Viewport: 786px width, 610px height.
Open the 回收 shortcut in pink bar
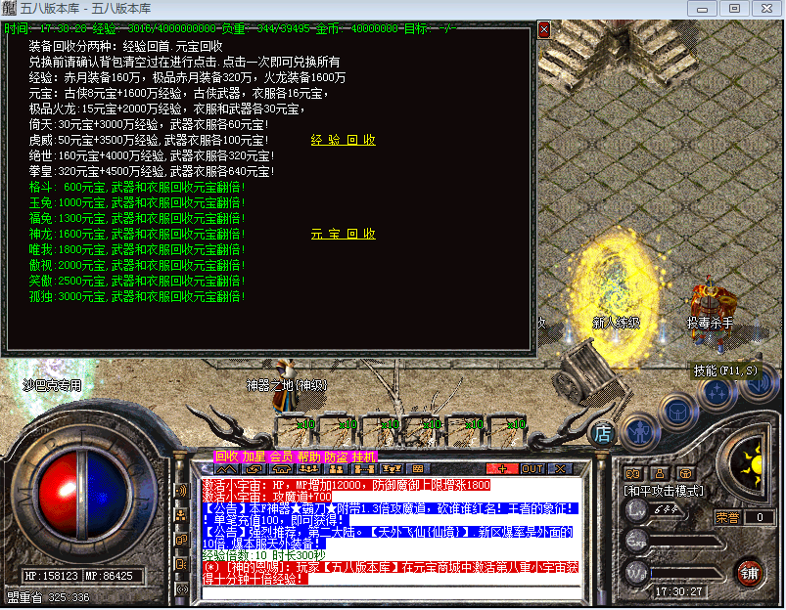click(226, 457)
